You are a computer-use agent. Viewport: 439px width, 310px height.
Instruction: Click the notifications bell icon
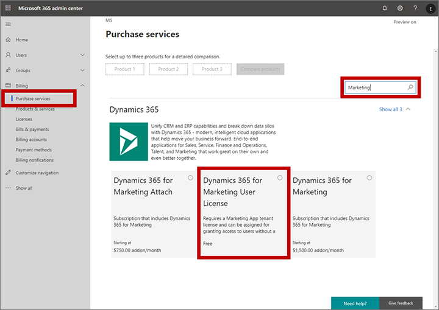tap(385, 8)
